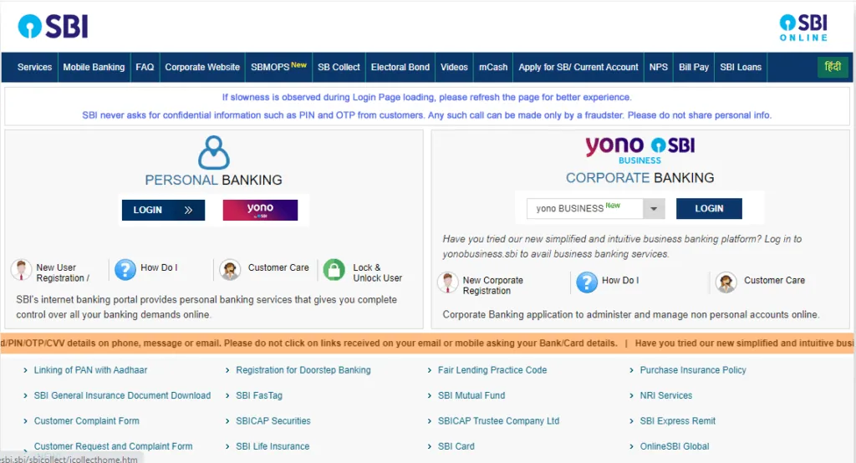Open SBI FasTag link
Screen dimensions: 856x463
point(259,395)
